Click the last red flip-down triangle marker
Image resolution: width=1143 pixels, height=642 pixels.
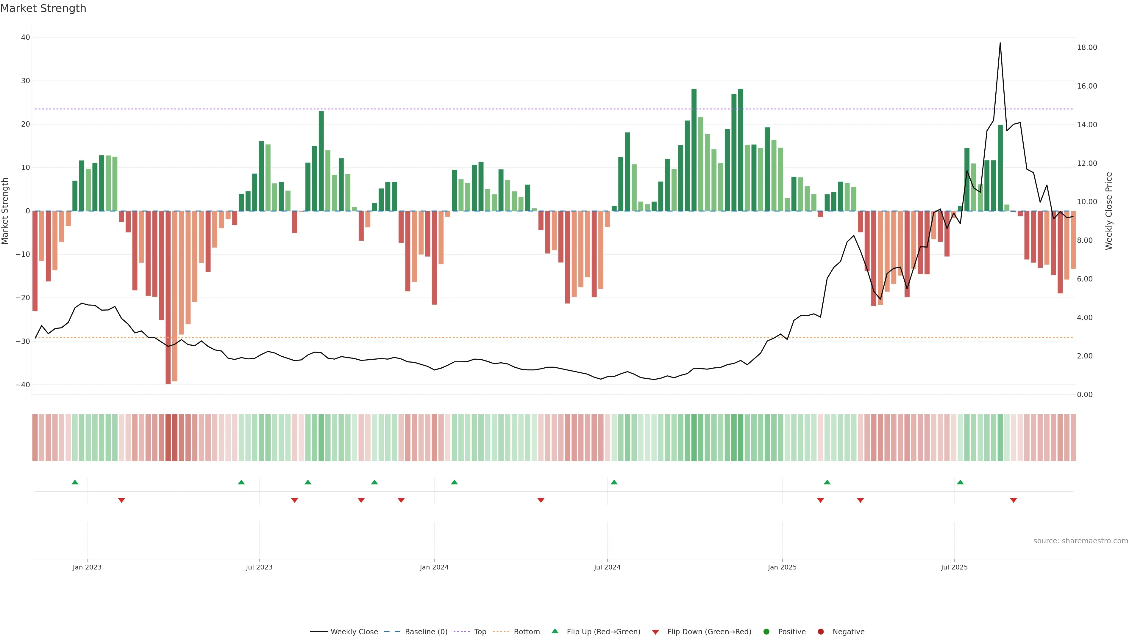(x=1014, y=500)
